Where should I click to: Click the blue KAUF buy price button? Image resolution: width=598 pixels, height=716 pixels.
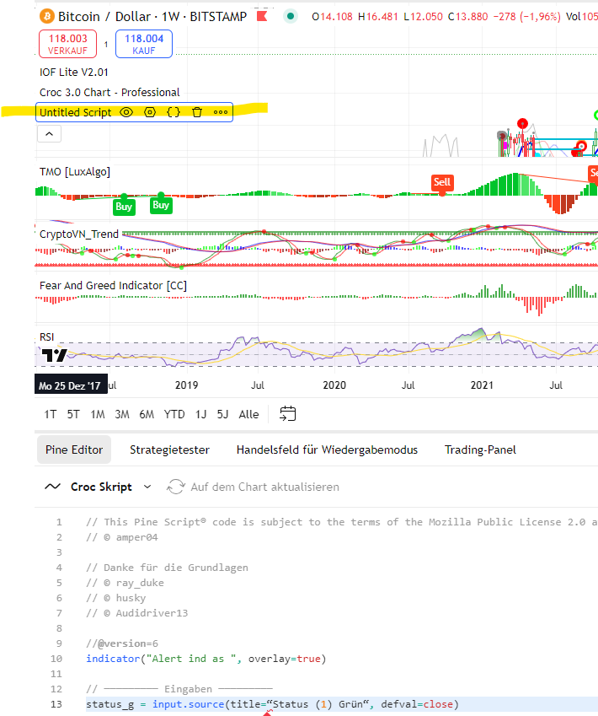click(144, 43)
